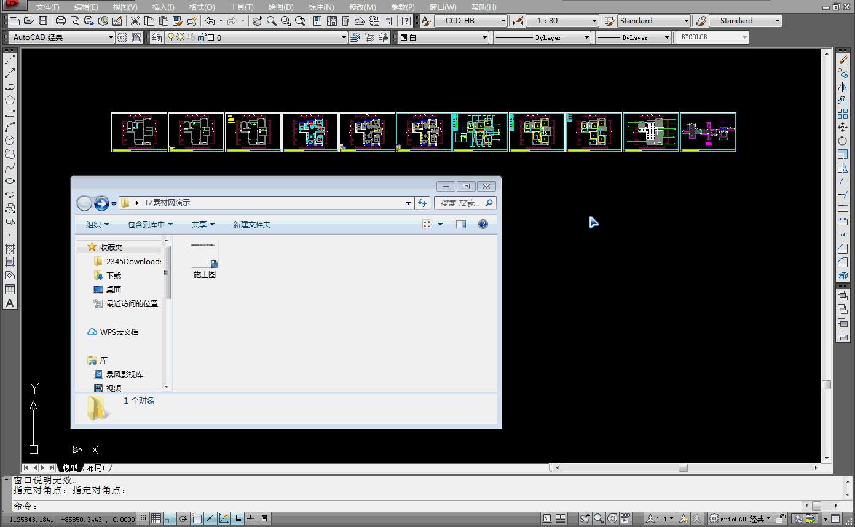Open the Layer Properties Manager icon
Viewport: 855px width, 527px height.
point(157,37)
